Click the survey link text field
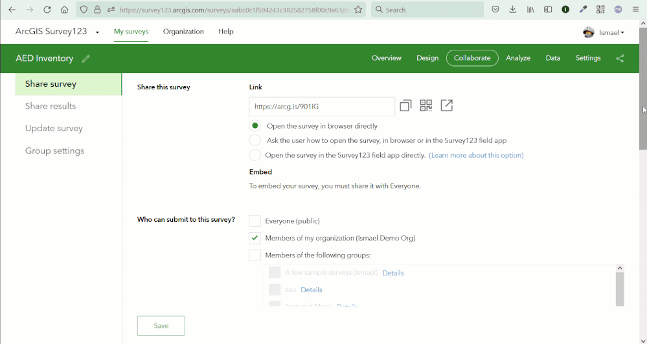The width and height of the screenshot is (647, 344). click(x=322, y=106)
